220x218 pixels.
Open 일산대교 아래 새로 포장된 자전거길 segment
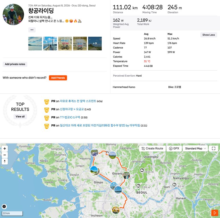(x=100, y=126)
